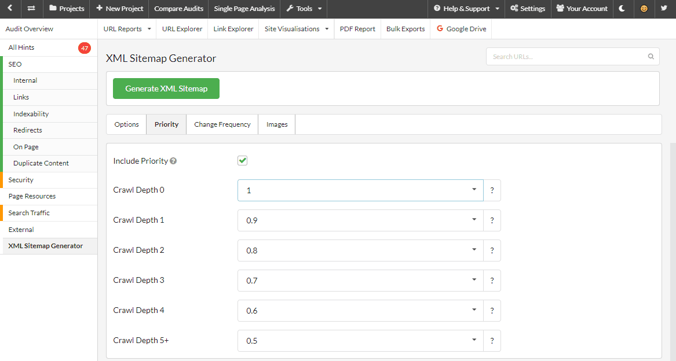Open Single Page Analysis
676x361 pixels.
(244, 9)
